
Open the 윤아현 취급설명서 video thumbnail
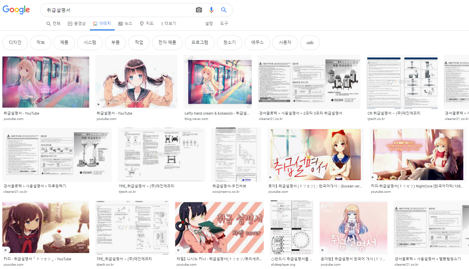coord(353,228)
